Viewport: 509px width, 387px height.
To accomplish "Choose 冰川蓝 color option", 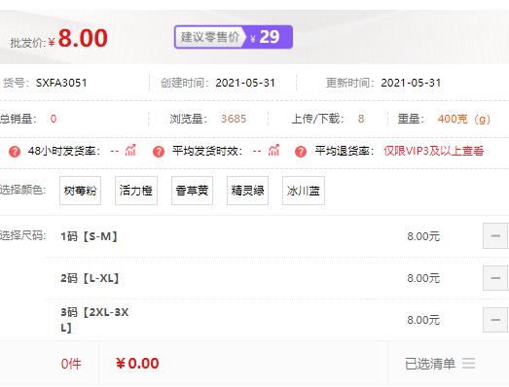I will [x=304, y=191].
